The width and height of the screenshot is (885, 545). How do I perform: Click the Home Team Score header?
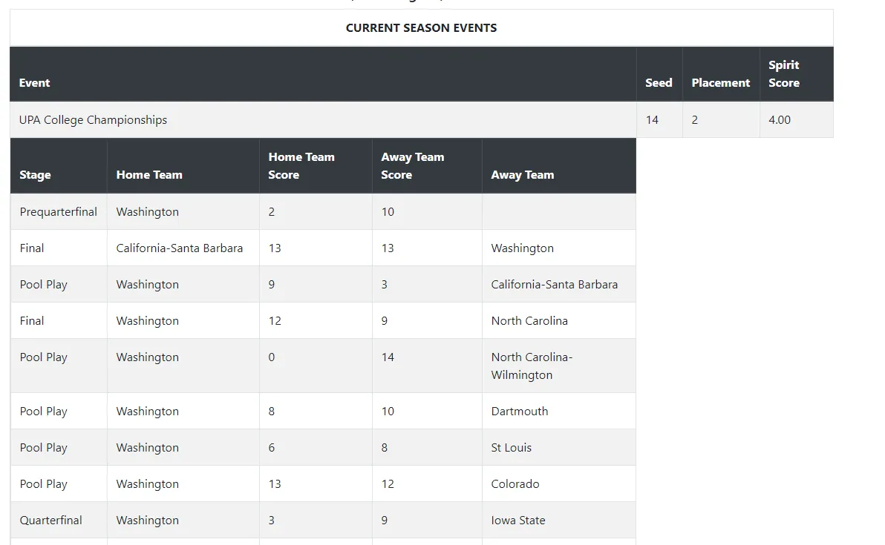click(301, 166)
